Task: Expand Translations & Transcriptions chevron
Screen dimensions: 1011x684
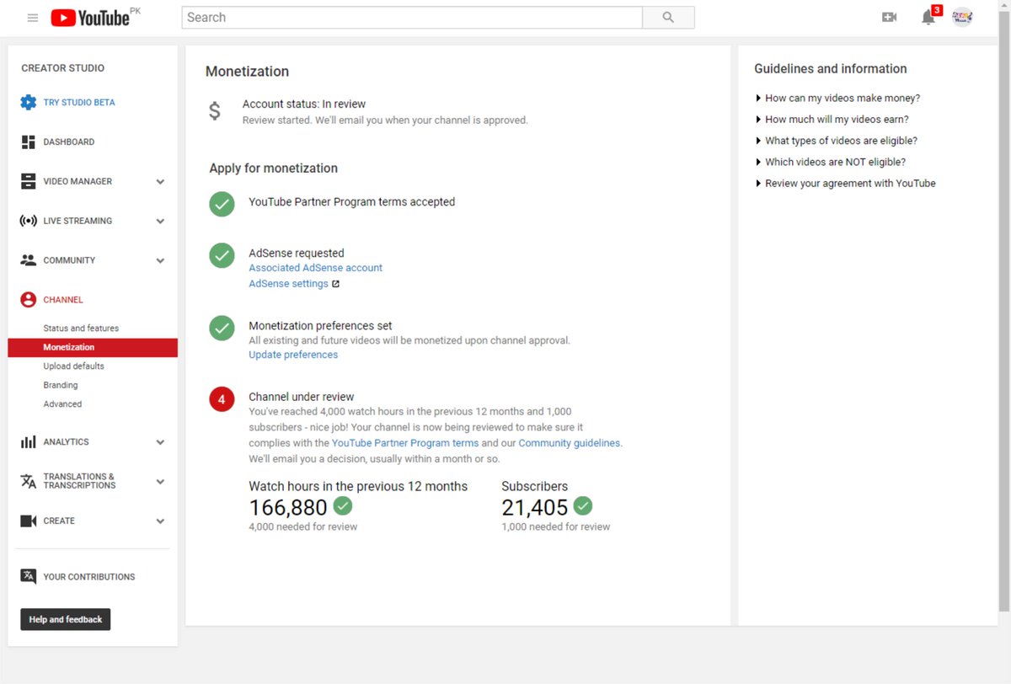Action: [x=160, y=482]
